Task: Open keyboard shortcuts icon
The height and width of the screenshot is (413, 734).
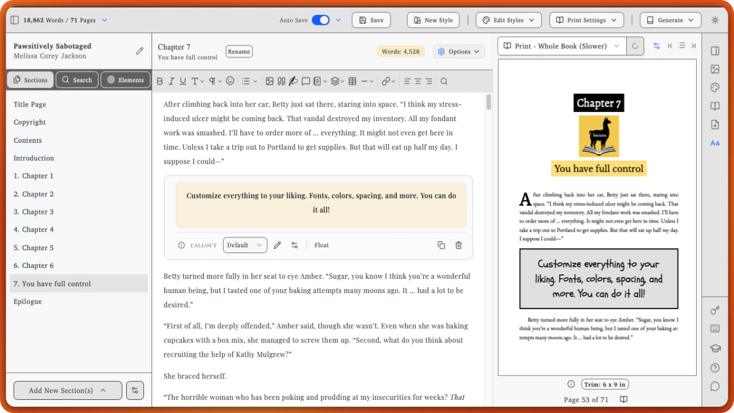Action: (715, 329)
